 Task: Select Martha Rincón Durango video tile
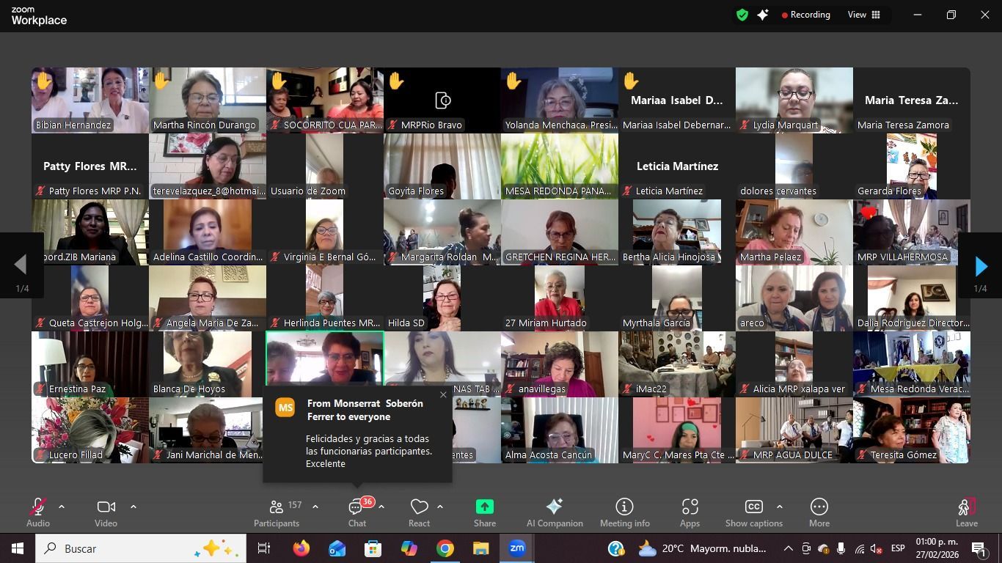pyautogui.click(x=208, y=100)
